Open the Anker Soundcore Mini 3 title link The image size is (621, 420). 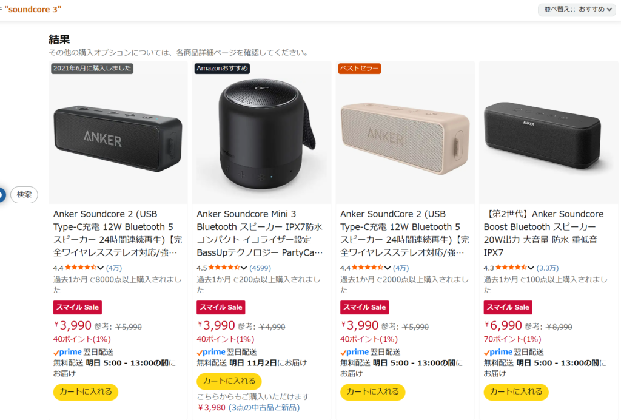261,233
